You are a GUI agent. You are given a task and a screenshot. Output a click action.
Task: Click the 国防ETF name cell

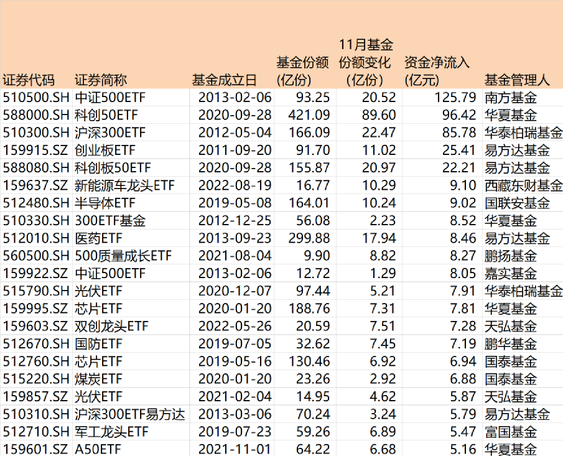131,344
